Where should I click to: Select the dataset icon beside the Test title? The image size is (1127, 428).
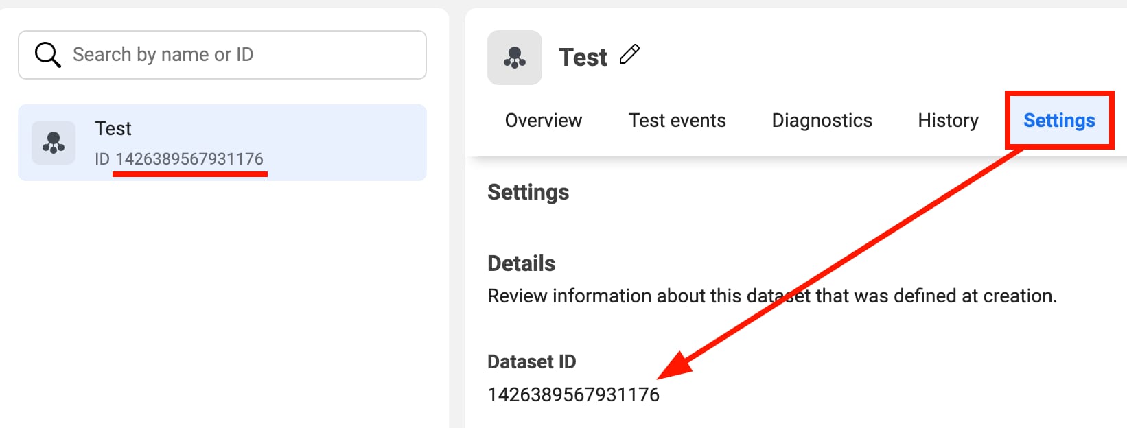[x=514, y=58]
